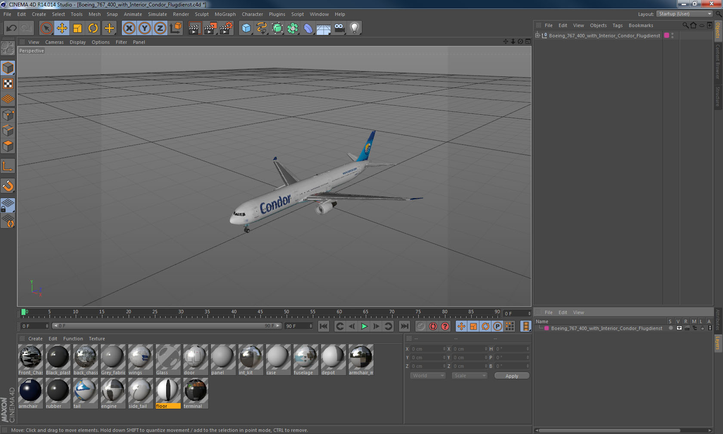
Task: Go to end of animation
Action: [x=404, y=326]
